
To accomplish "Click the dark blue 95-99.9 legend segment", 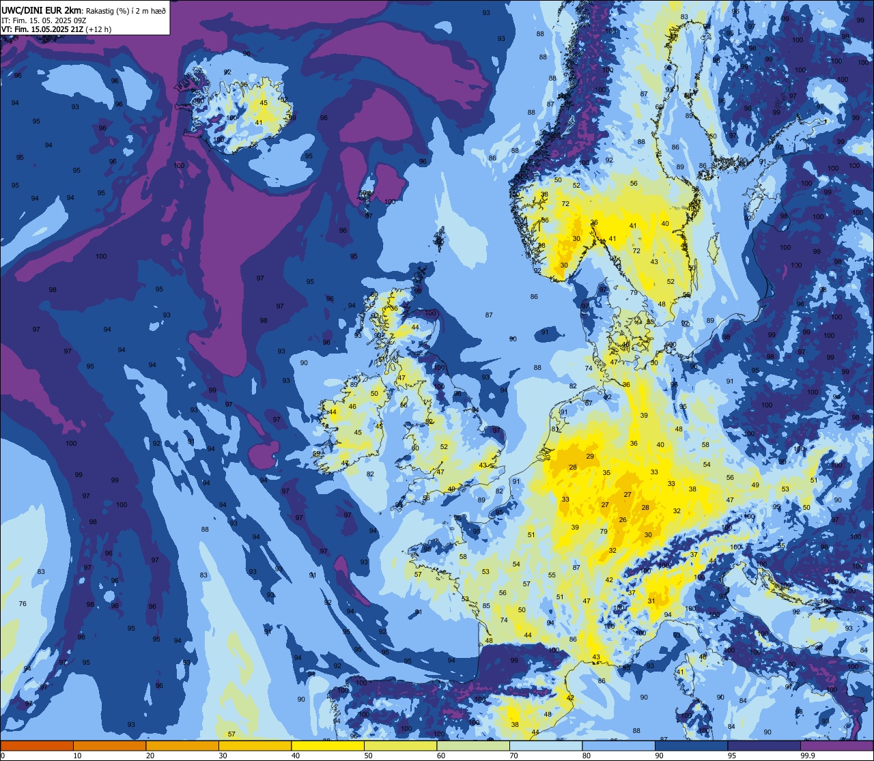I will point(764,746).
